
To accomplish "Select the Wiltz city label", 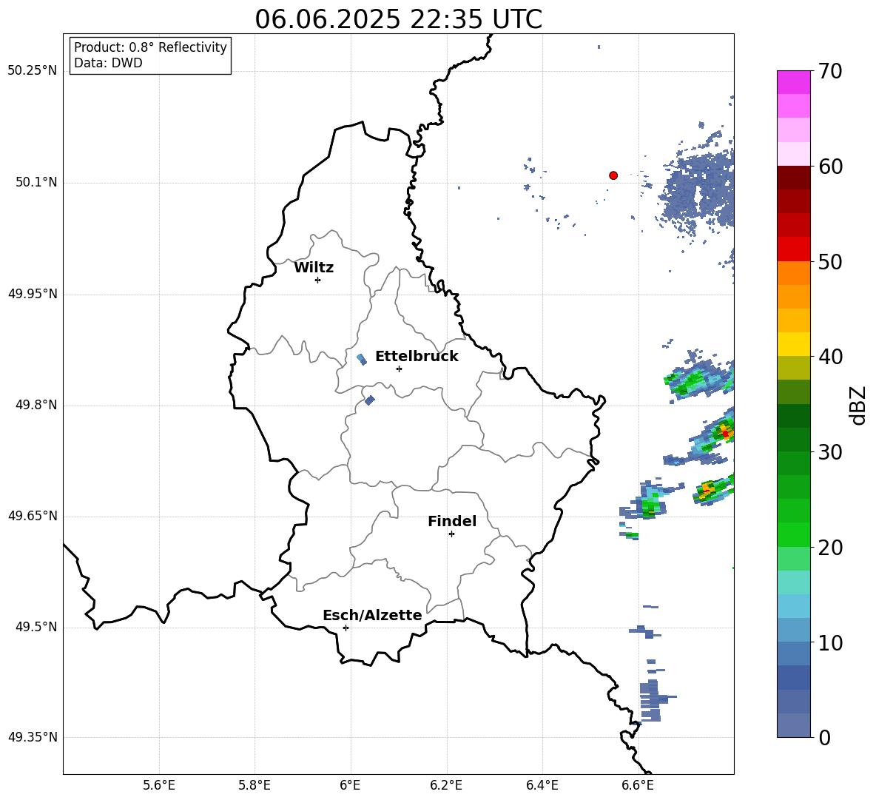I will (x=314, y=268).
